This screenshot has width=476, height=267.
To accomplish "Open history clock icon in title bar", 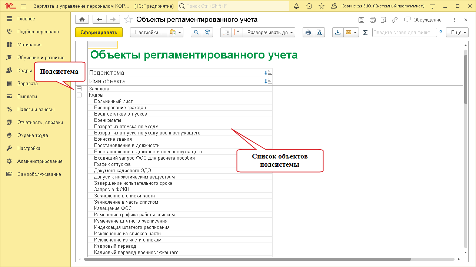I will tap(309, 6).
